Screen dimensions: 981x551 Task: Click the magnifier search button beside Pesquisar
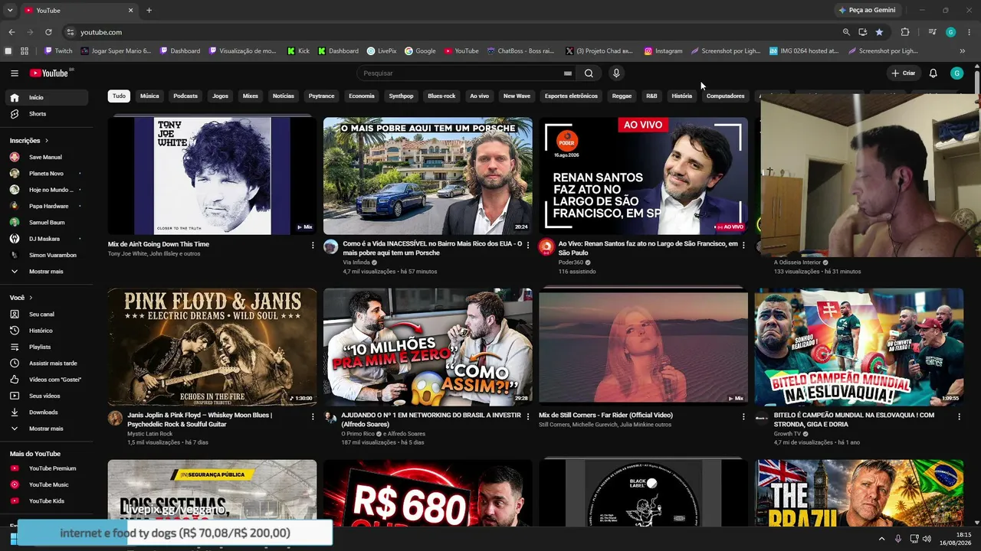pyautogui.click(x=589, y=73)
